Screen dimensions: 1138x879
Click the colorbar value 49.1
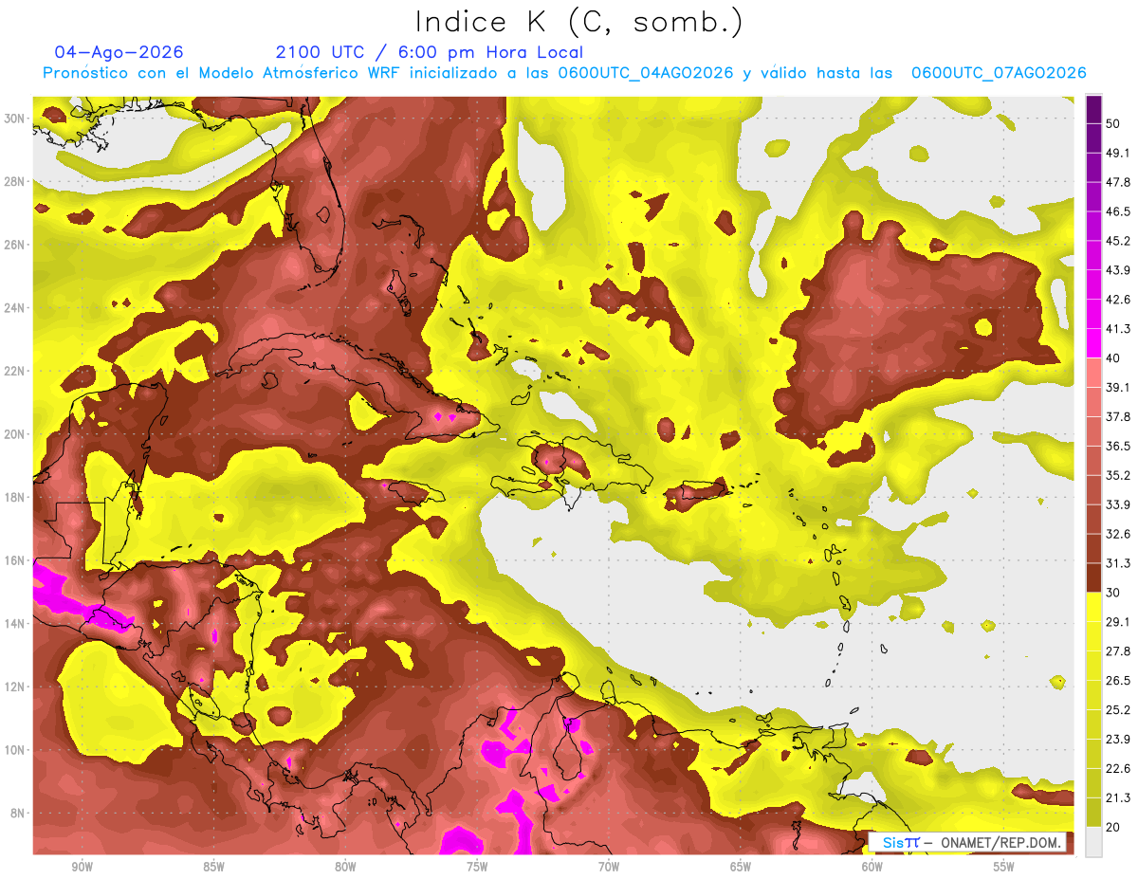click(x=1117, y=153)
